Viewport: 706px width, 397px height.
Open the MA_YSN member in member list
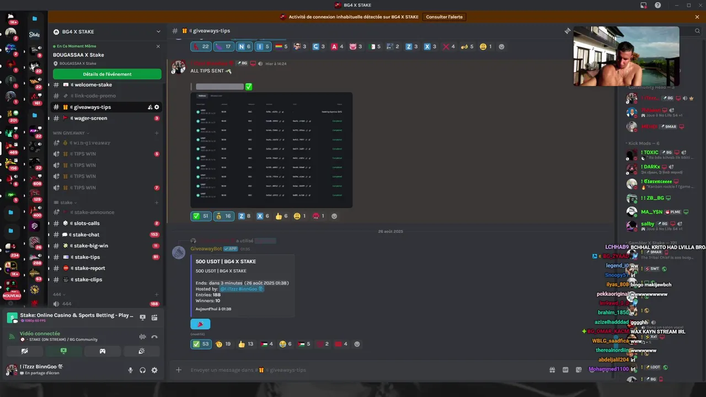659,212
